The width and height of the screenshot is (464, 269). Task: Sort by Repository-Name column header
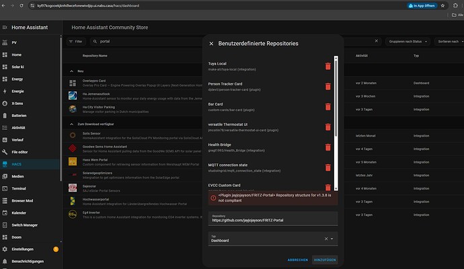point(95,56)
